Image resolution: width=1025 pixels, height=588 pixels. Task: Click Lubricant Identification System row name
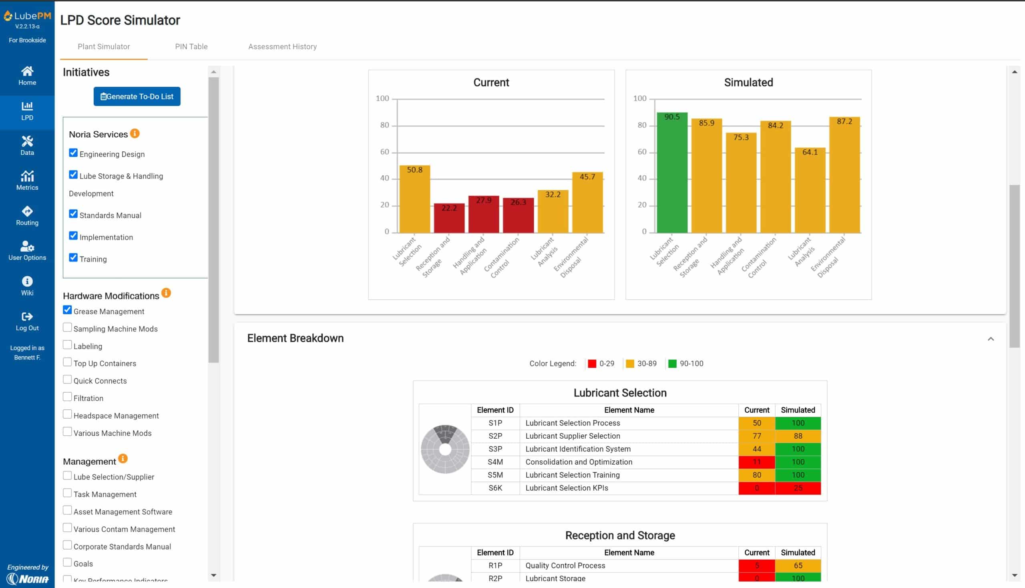(577, 449)
